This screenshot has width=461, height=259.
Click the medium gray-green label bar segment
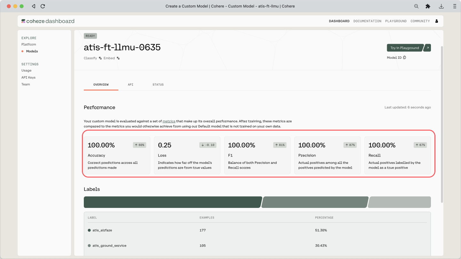click(315, 202)
